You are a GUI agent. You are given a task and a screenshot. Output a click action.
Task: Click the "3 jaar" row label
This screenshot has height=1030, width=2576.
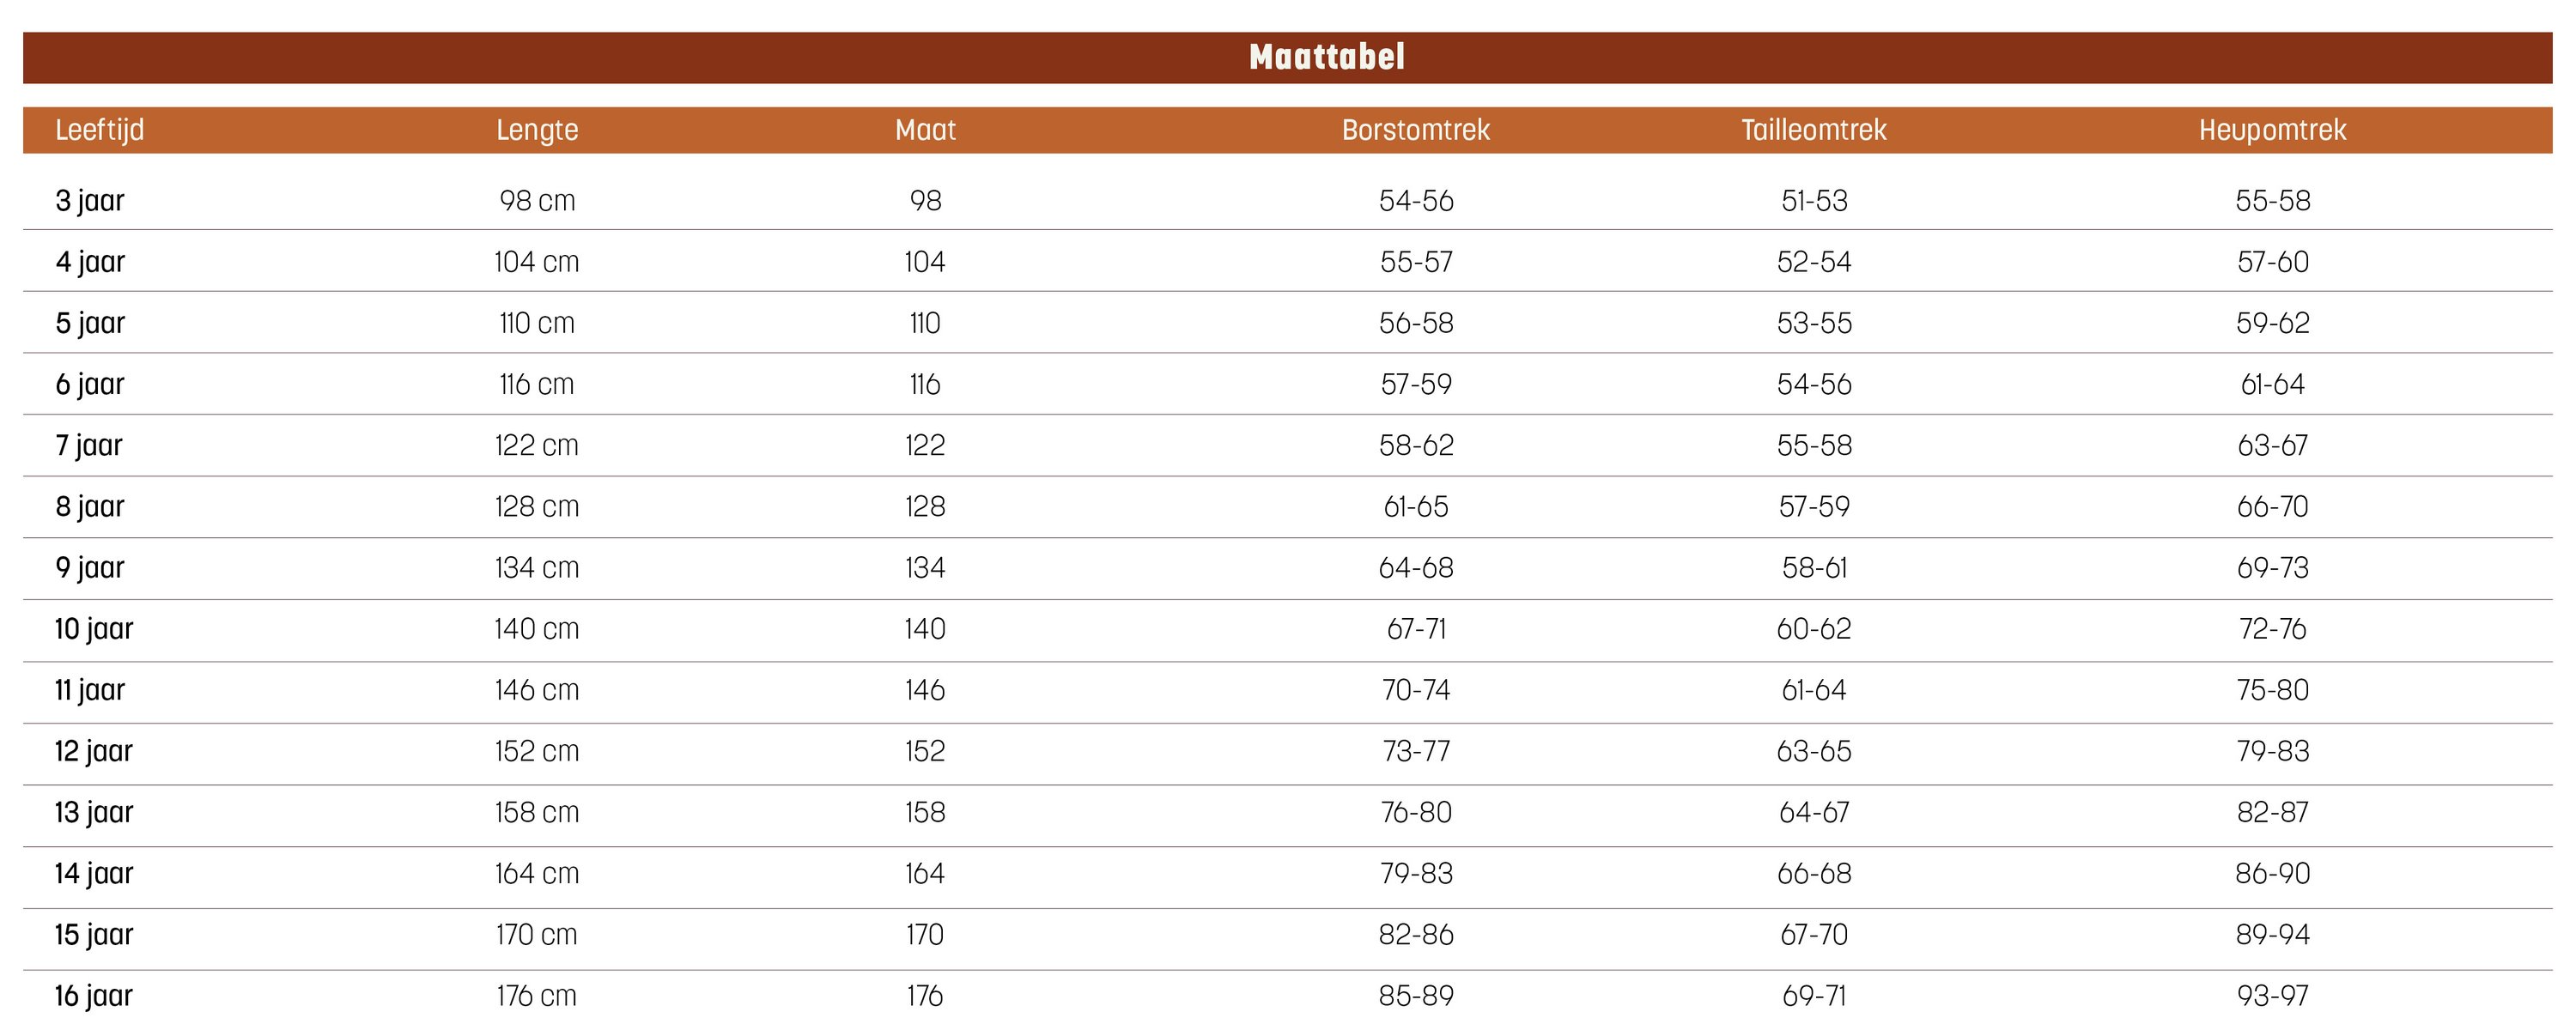tap(90, 201)
